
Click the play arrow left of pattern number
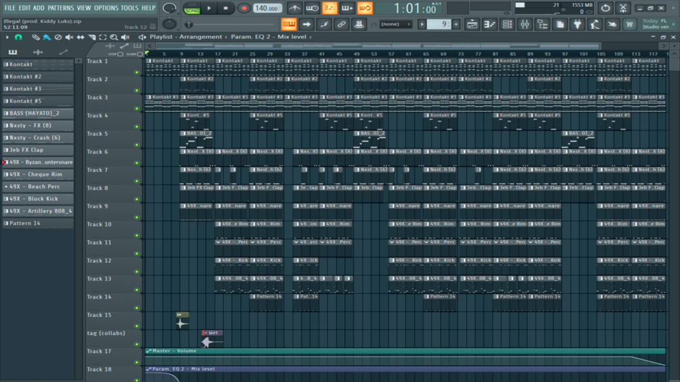(422, 24)
